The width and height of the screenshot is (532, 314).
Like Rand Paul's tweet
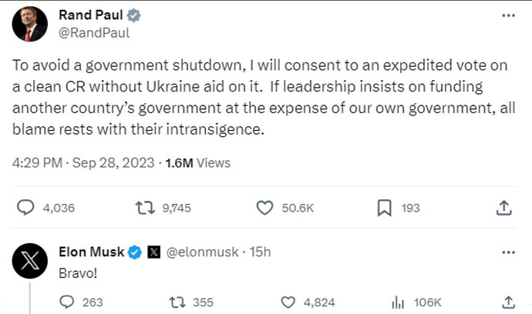265,207
